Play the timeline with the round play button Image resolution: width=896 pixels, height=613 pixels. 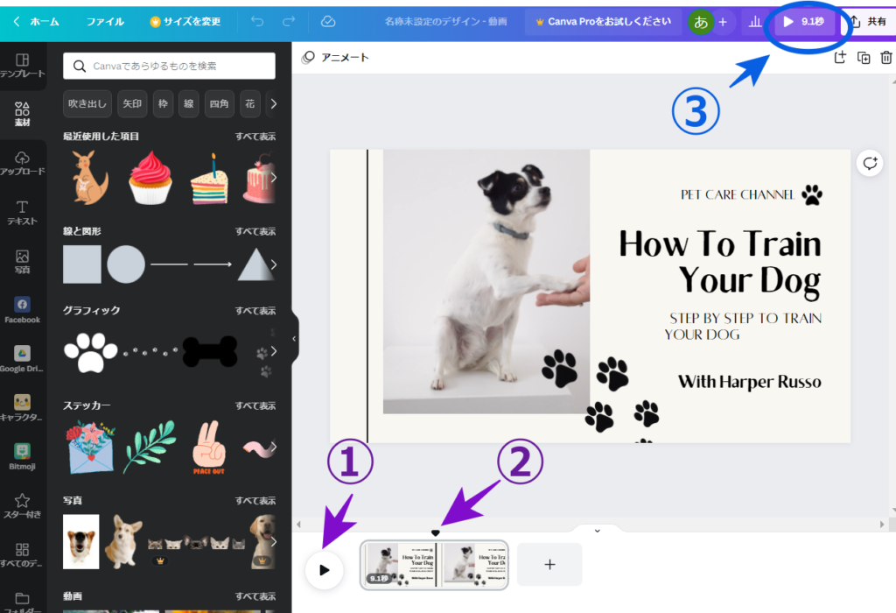325,569
